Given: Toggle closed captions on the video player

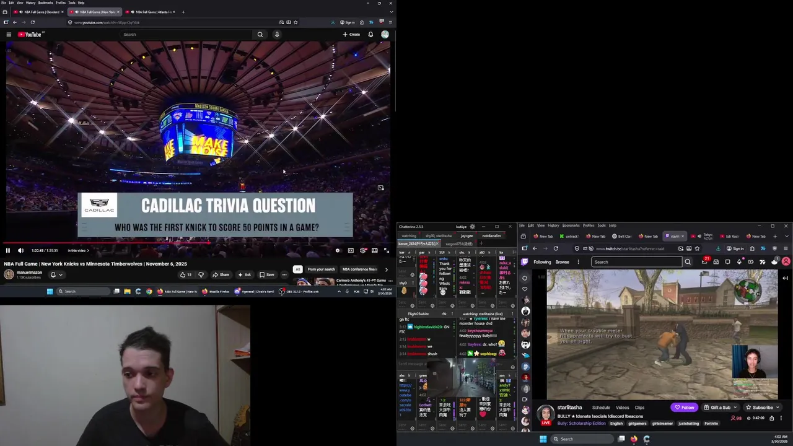Looking at the screenshot, I should pyautogui.click(x=351, y=250).
